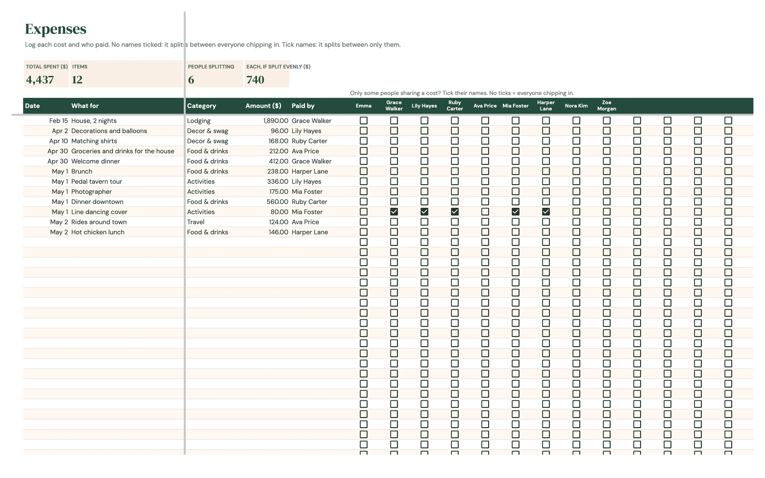Tick Nora Kim for Welcome dinner
This screenshot has height=478, width=765.
pyautogui.click(x=576, y=161)
